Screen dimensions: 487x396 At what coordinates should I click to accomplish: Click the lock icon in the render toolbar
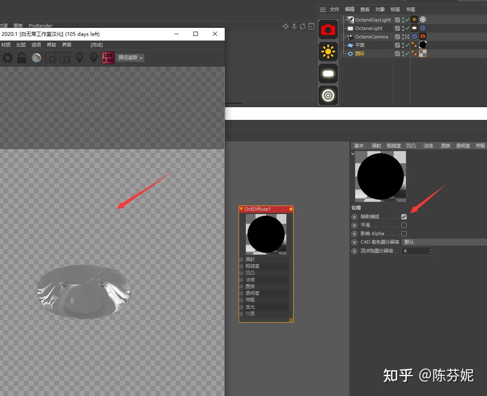(22, 58)
